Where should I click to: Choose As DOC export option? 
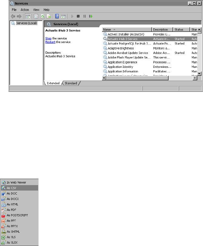[x=20, y=194]
